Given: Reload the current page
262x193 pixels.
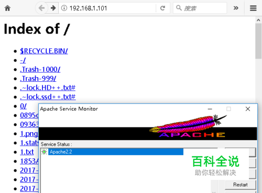Looking at the screenshot, I should (162, 8).
